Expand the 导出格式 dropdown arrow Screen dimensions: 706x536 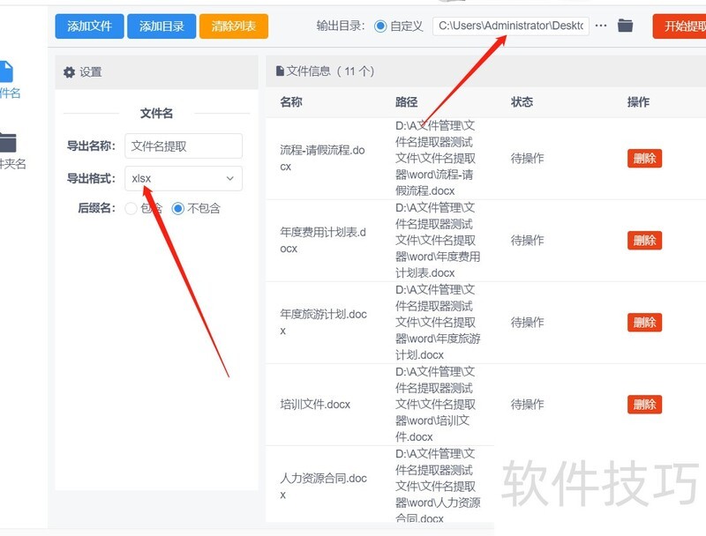(230, 178)
